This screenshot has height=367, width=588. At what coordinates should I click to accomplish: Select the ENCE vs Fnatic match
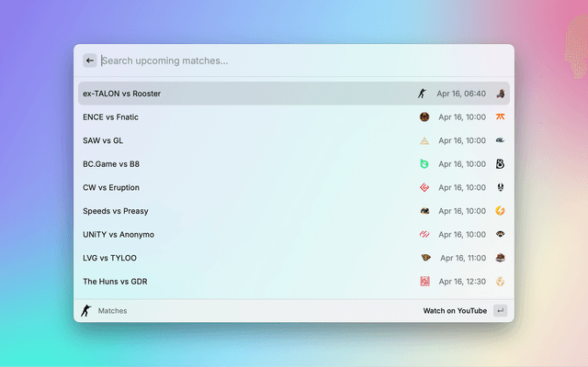click(110, 117)
